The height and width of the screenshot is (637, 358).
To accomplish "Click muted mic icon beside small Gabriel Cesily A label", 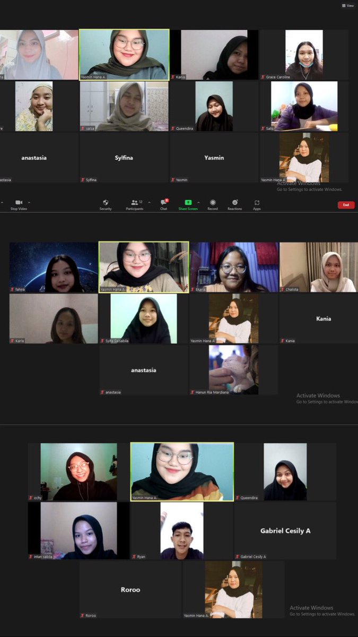I will coord(238,557).
